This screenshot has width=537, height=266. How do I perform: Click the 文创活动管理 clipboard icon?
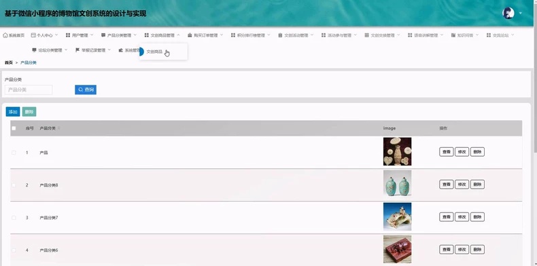click(280, 35)
